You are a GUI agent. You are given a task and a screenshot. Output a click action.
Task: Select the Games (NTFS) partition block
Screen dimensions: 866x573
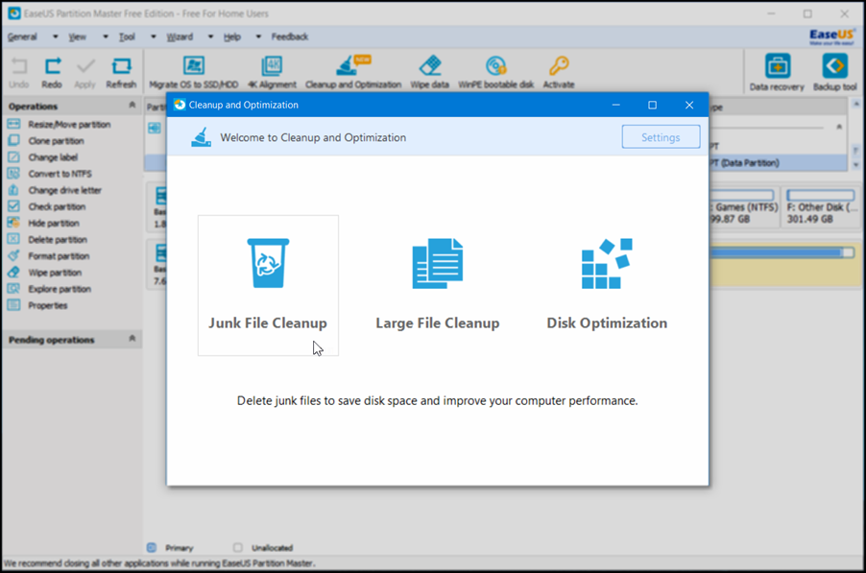coord(744,207)
